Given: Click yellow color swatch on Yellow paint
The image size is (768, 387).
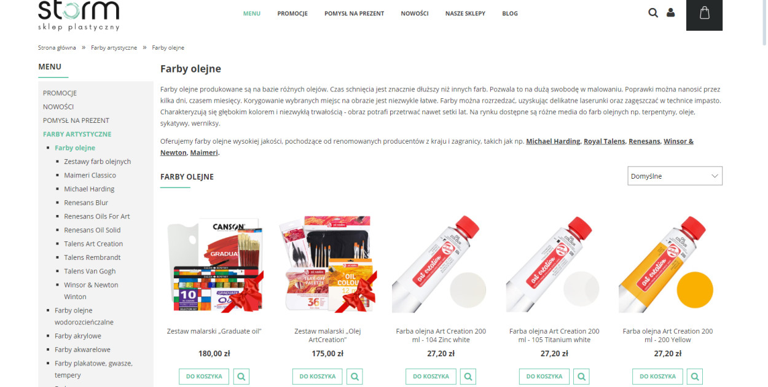Looking at the screenshot, I should [694, 289].
